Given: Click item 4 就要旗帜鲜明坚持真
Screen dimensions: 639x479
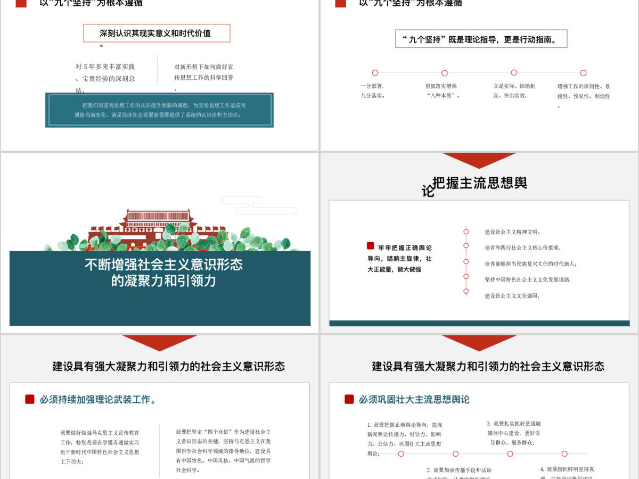Looking at the screenshot, I should 568,473.
